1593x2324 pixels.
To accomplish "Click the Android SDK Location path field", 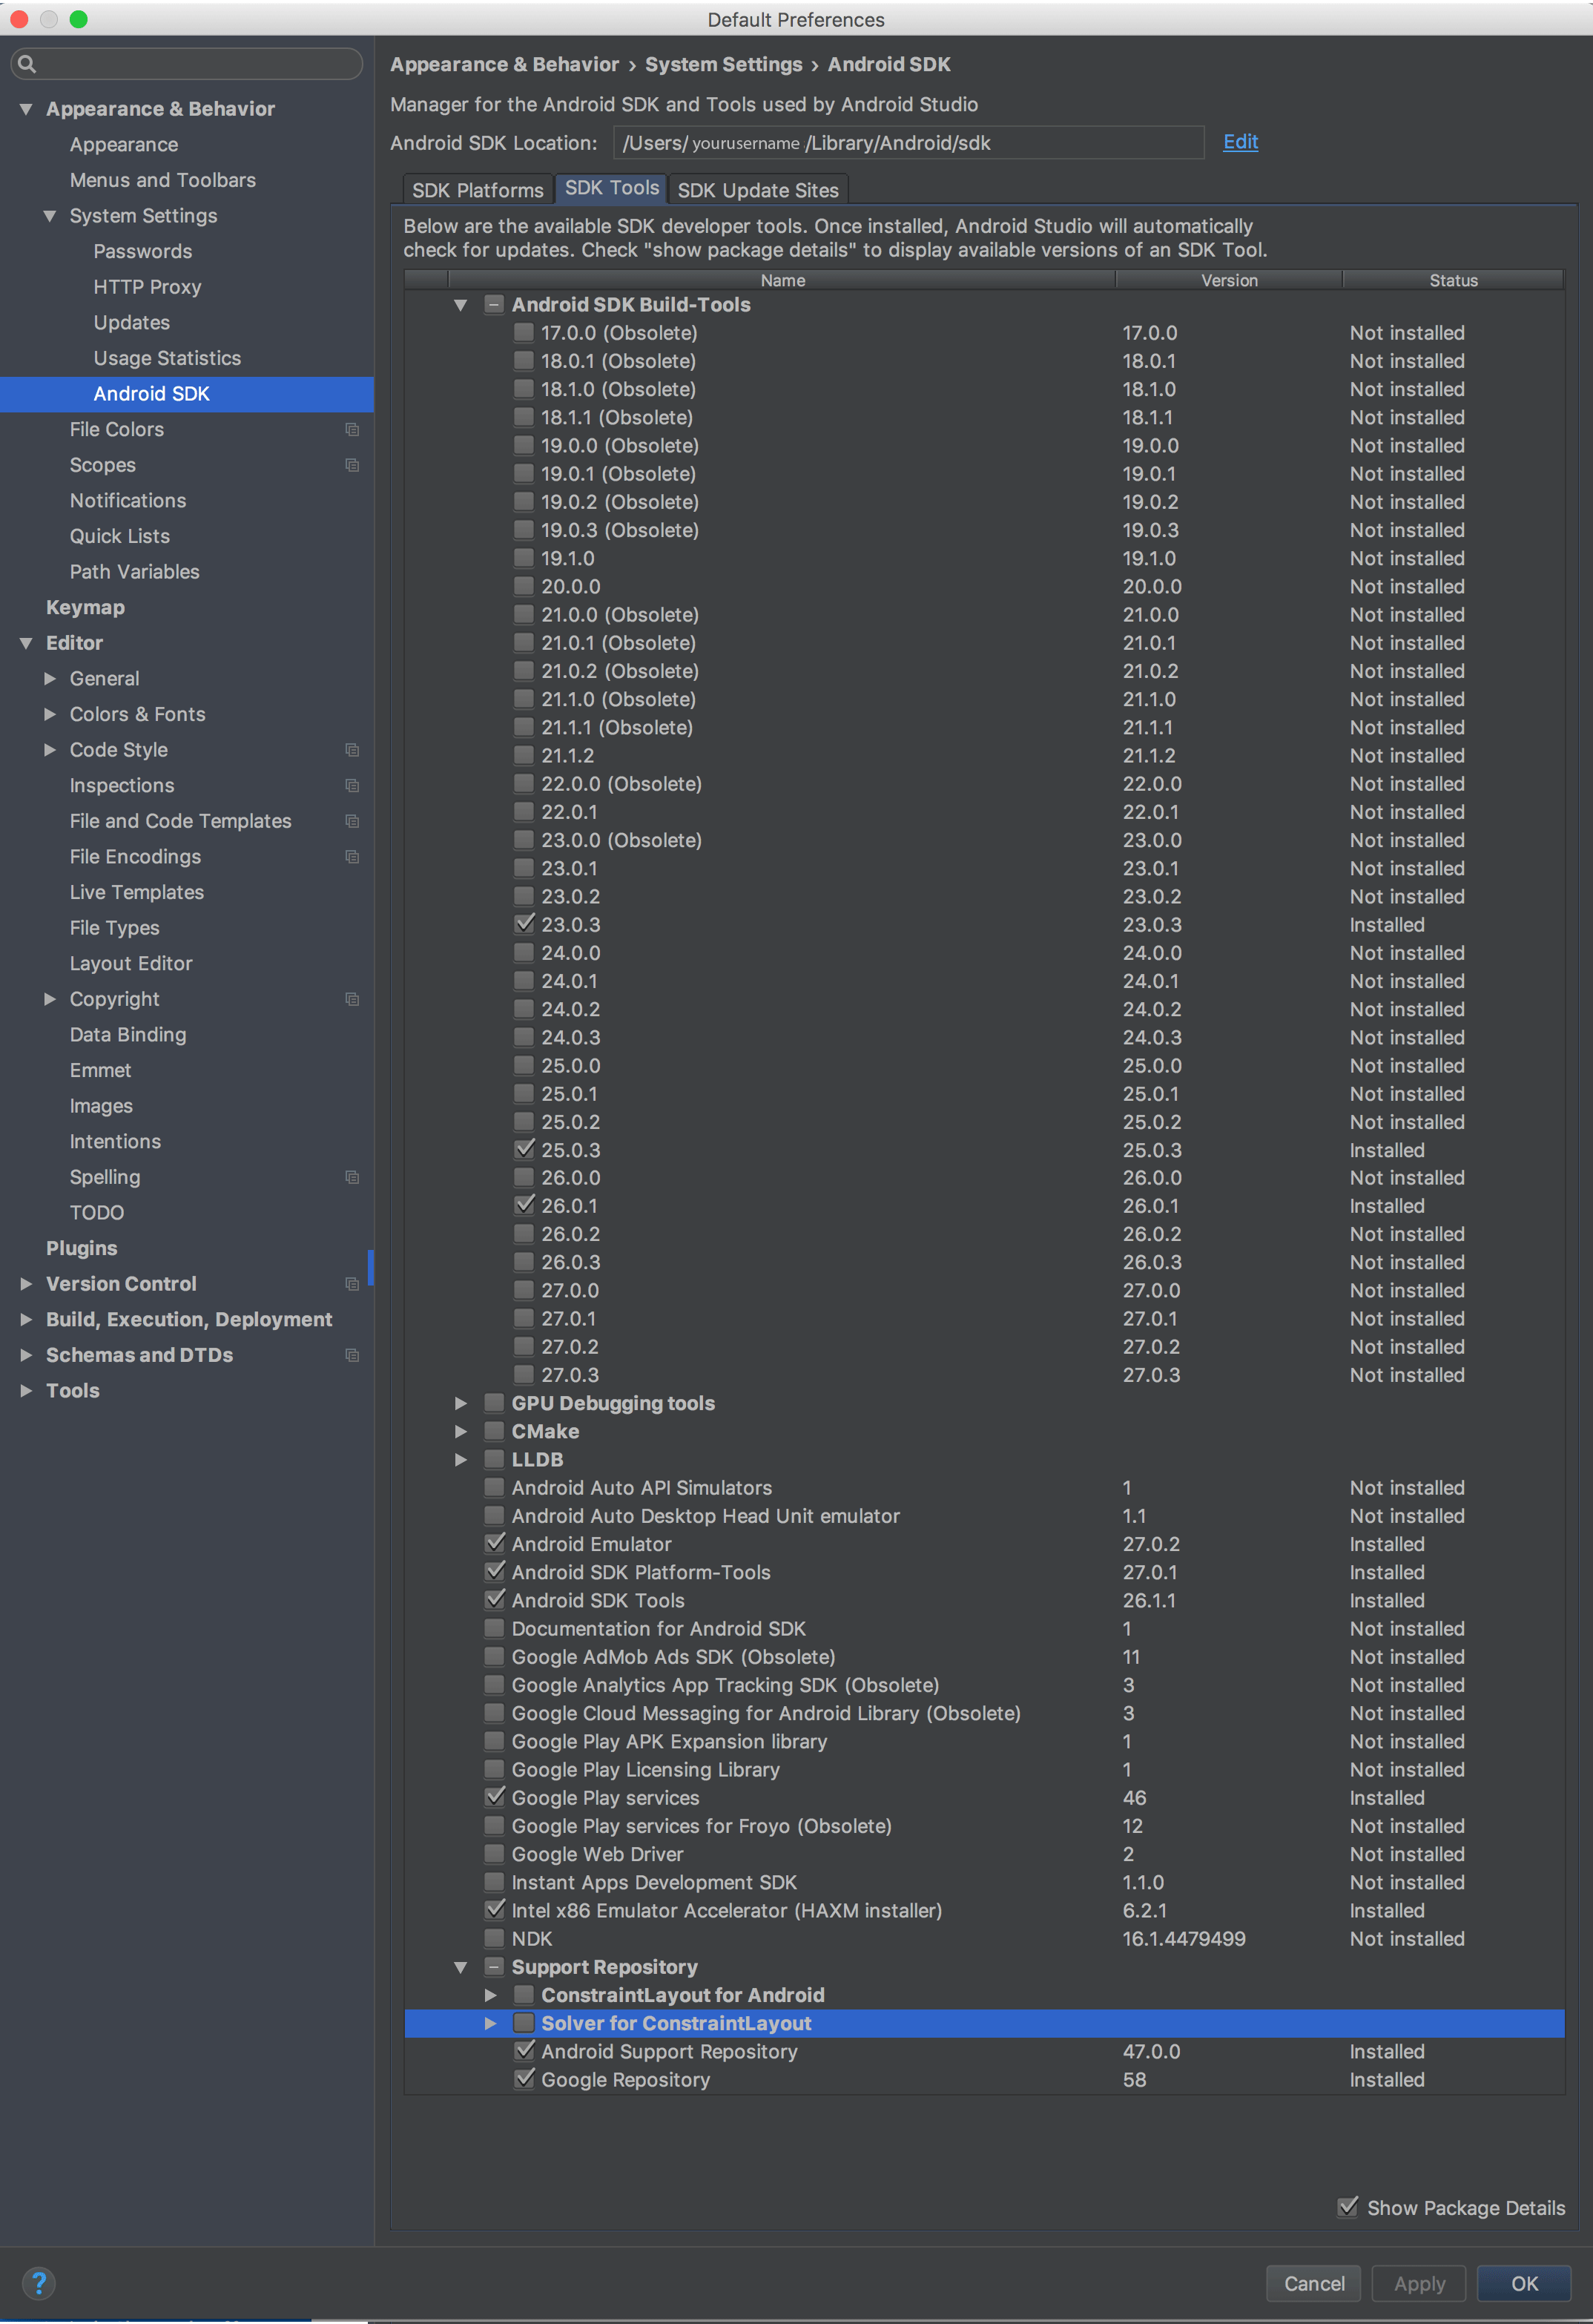I will tap(907, 143).
